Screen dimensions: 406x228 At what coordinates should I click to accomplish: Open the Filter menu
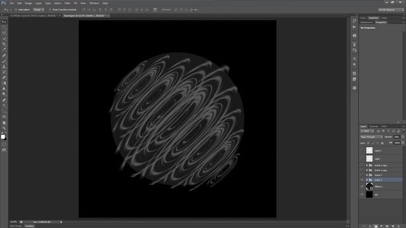tap(67, 3)
